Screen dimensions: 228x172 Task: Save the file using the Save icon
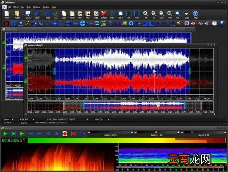click(28, 14)
